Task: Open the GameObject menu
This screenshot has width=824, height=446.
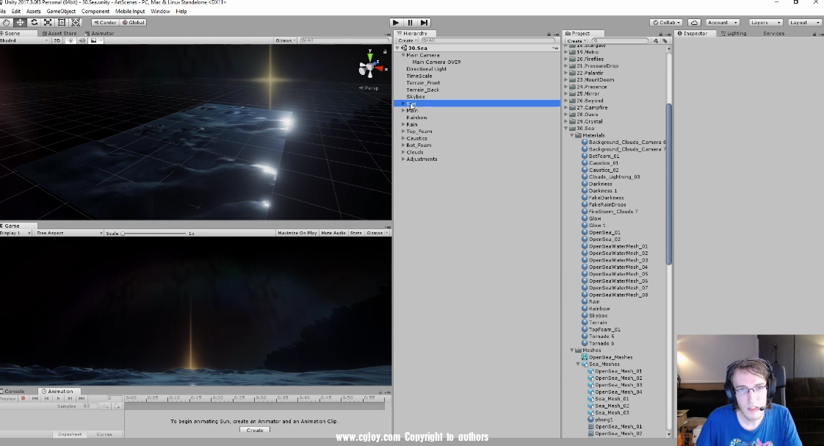Action: [60, 11]
